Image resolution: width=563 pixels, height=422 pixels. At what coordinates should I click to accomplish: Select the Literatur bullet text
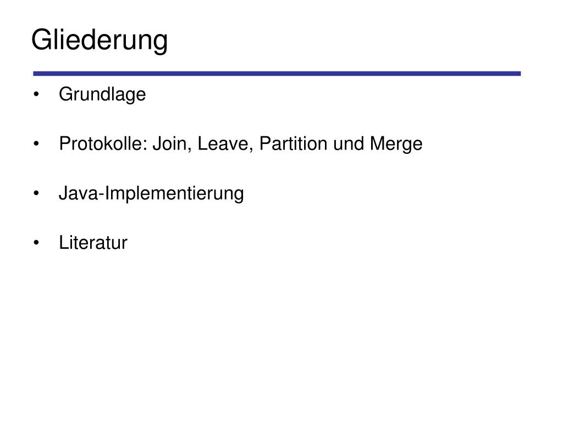click(x=93, y=243)
